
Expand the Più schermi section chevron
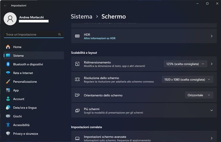point(212,111)
